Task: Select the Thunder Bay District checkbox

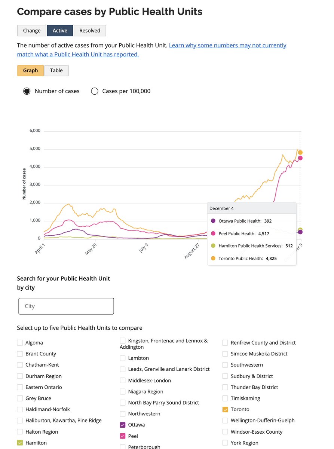Action: coord(225,387)
